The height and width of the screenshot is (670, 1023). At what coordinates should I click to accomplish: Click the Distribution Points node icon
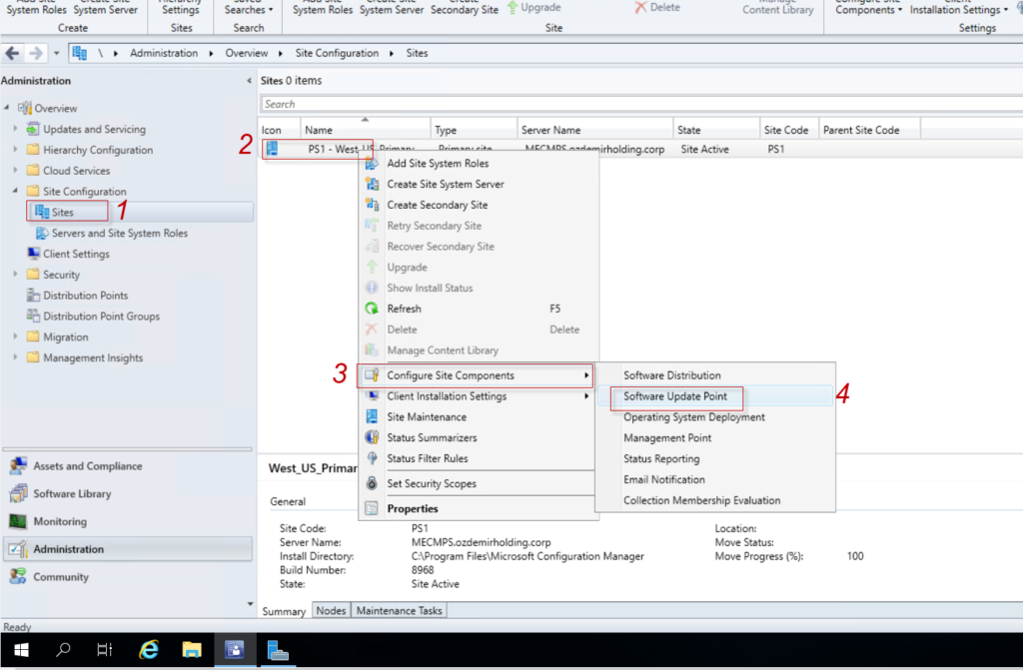[33, 296]
